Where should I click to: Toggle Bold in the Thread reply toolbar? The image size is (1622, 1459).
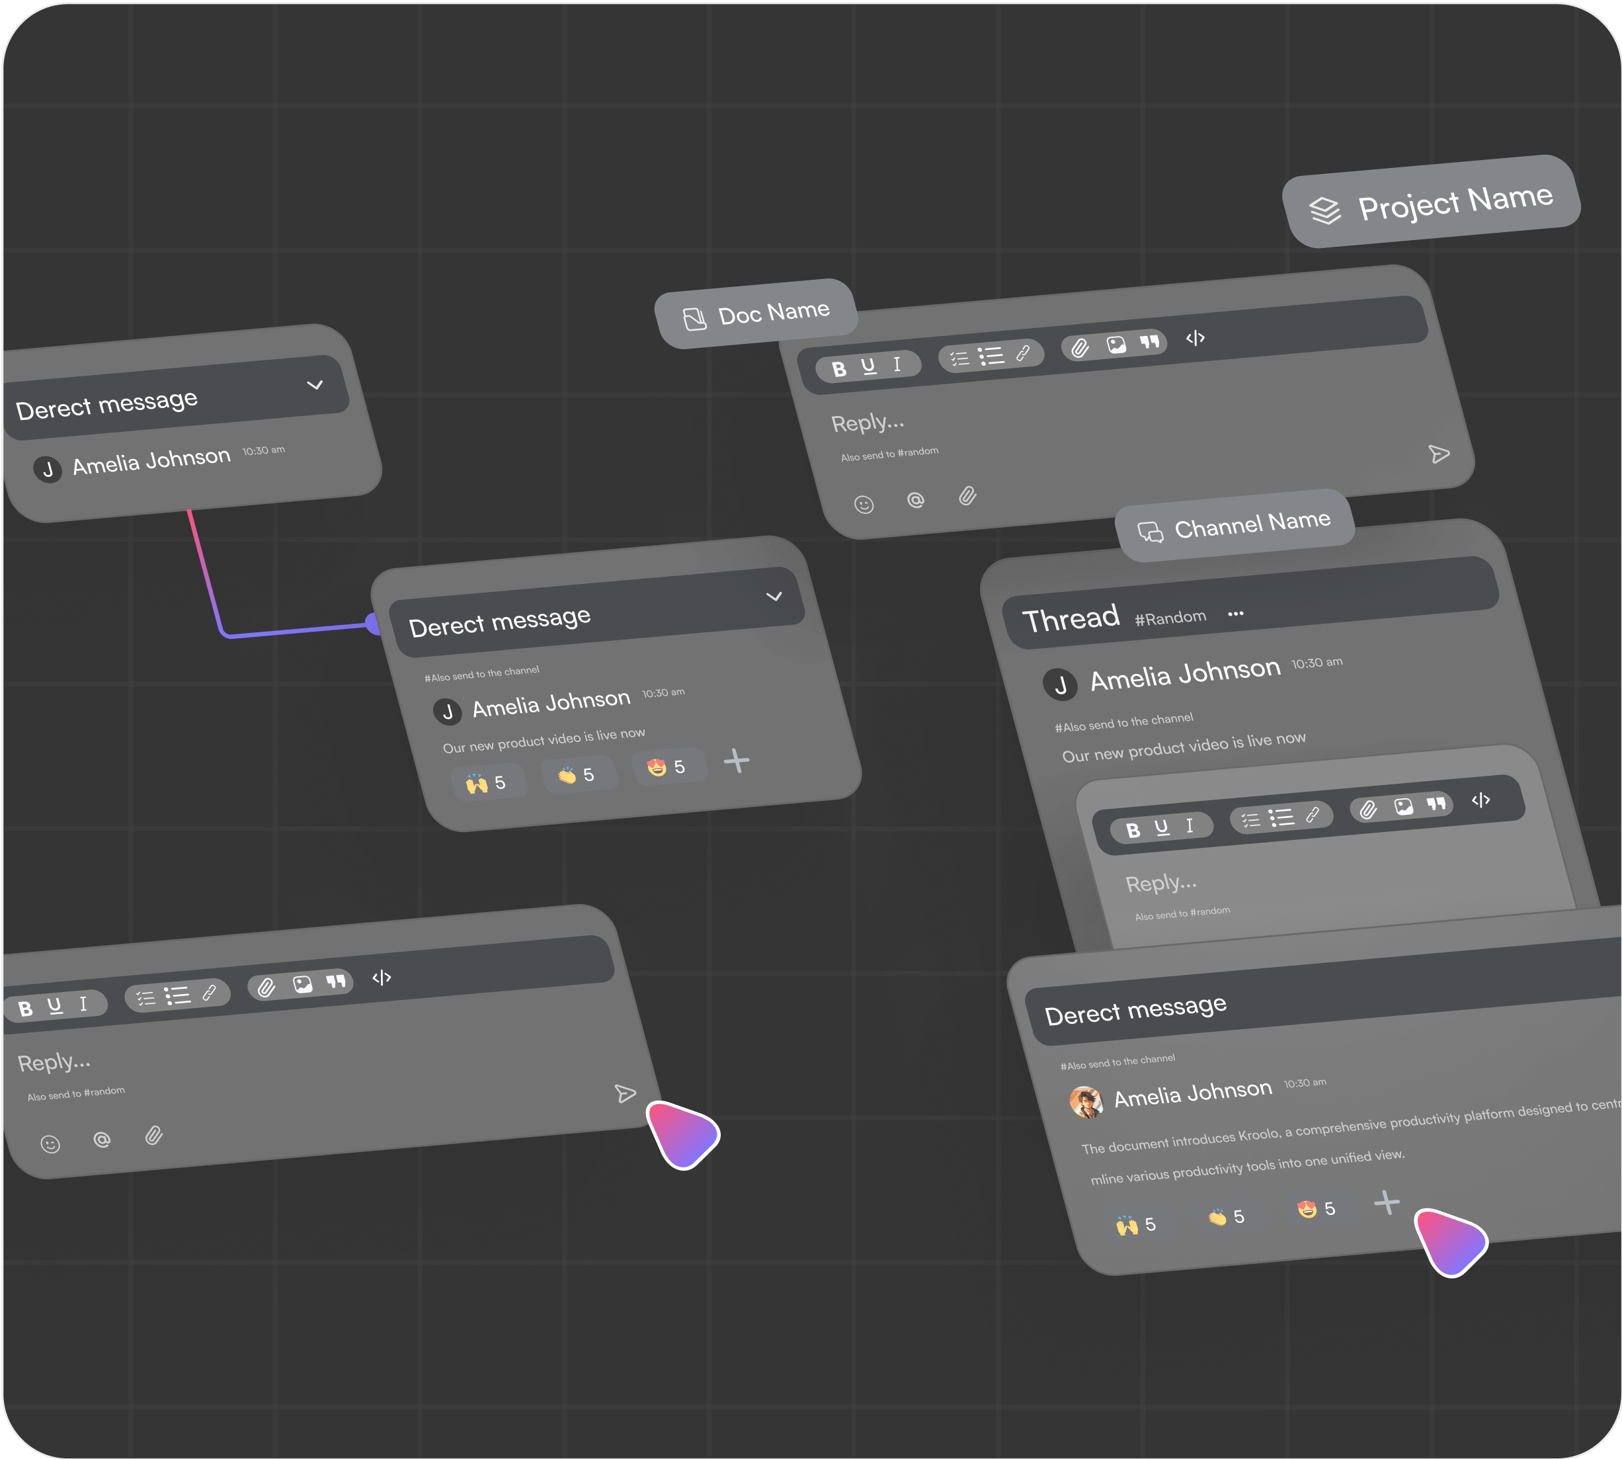click(1132, 831)
